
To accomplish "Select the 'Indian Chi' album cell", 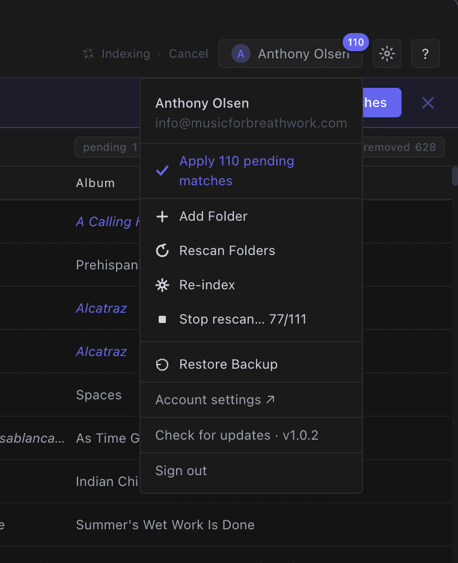I will click(107, 481).
